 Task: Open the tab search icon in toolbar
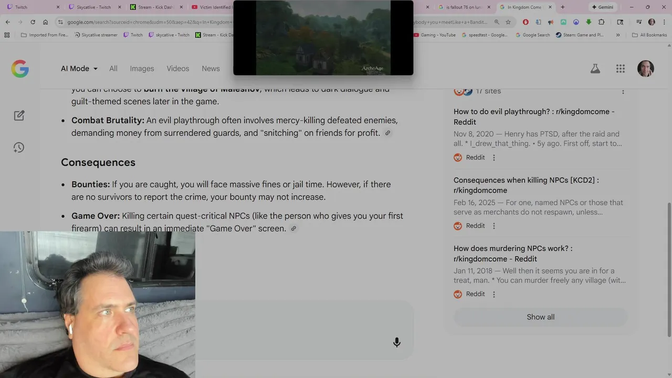click(620, 22)
